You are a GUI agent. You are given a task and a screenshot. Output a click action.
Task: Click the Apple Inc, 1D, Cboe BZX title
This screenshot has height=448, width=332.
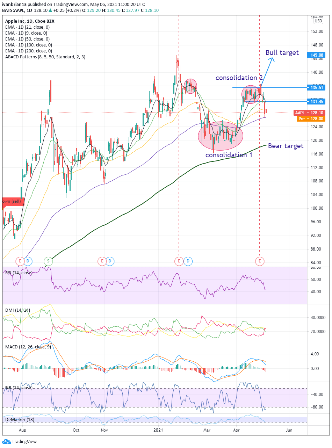[30, 21]
